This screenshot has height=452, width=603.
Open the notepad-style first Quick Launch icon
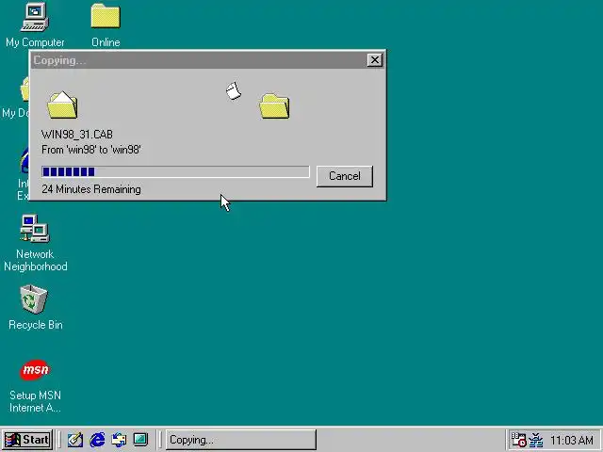point(75,440)
